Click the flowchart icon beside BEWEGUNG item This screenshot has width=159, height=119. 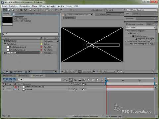58,41
